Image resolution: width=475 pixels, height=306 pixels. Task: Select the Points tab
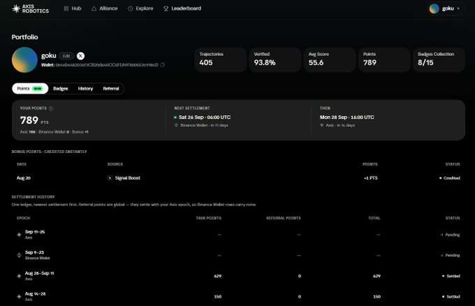pos(30,89)
